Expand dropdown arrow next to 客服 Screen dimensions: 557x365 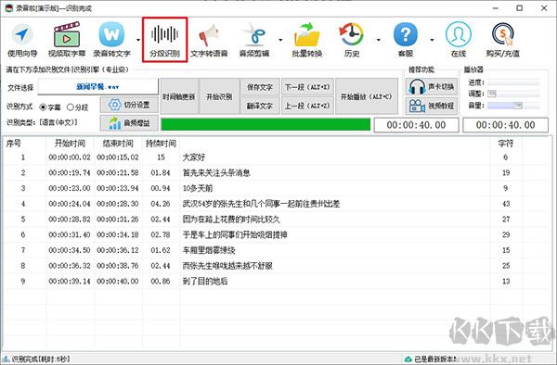[432, 40]
